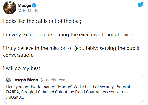
Task: Open Mudge's round profile photo
Action: [10, 8]
